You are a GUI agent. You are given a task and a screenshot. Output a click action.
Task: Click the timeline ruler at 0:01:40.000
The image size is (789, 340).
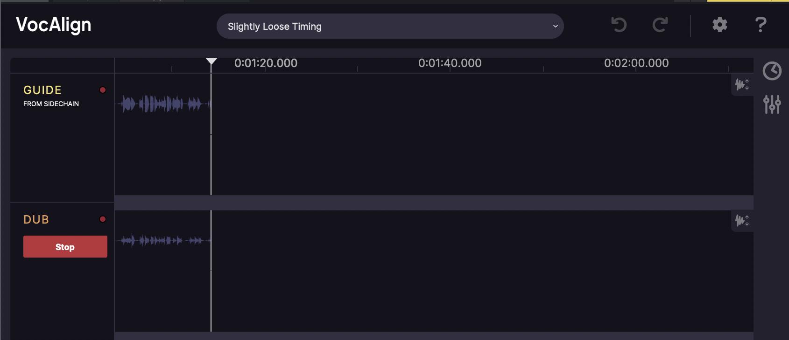(x=450, y=64)
